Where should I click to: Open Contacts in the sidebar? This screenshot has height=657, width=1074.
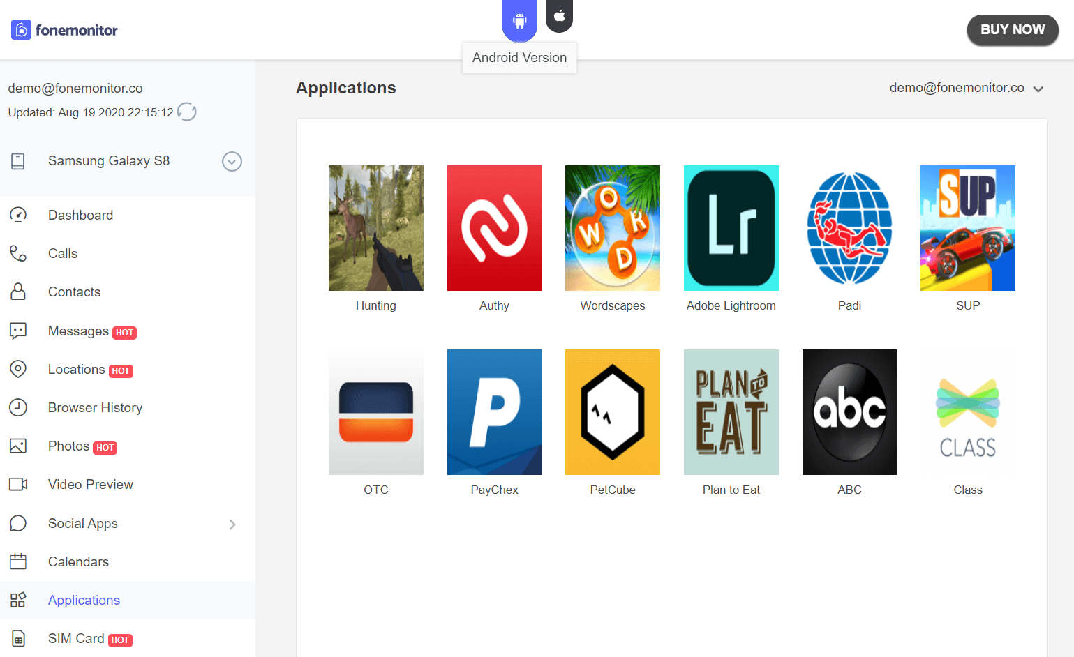[128, 292]
